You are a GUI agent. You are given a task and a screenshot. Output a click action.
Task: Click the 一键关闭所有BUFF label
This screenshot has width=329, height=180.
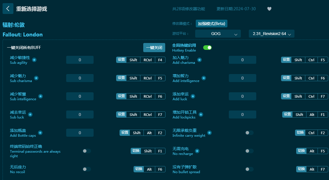24,48
